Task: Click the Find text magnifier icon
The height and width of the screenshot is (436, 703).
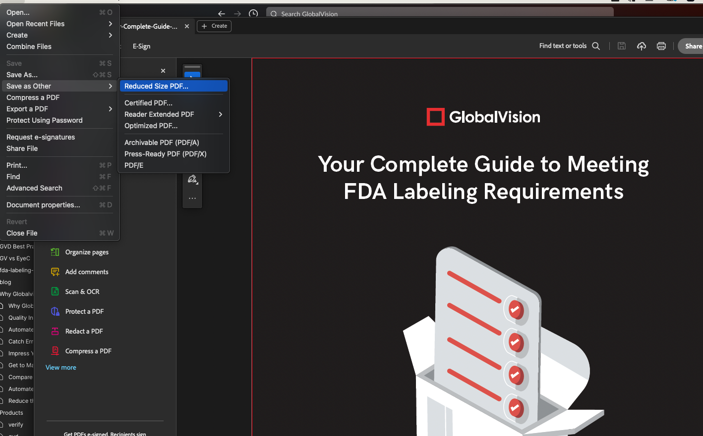Action: pyautogui.click(x=596, y=46)
